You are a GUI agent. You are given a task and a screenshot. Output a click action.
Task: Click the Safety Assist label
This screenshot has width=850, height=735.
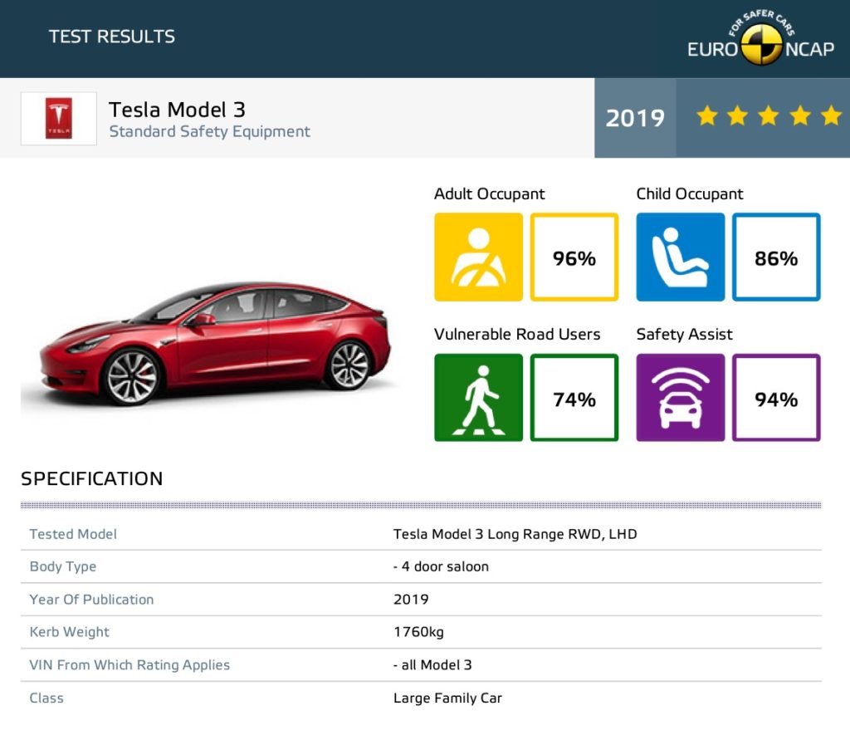pos(684,334)
